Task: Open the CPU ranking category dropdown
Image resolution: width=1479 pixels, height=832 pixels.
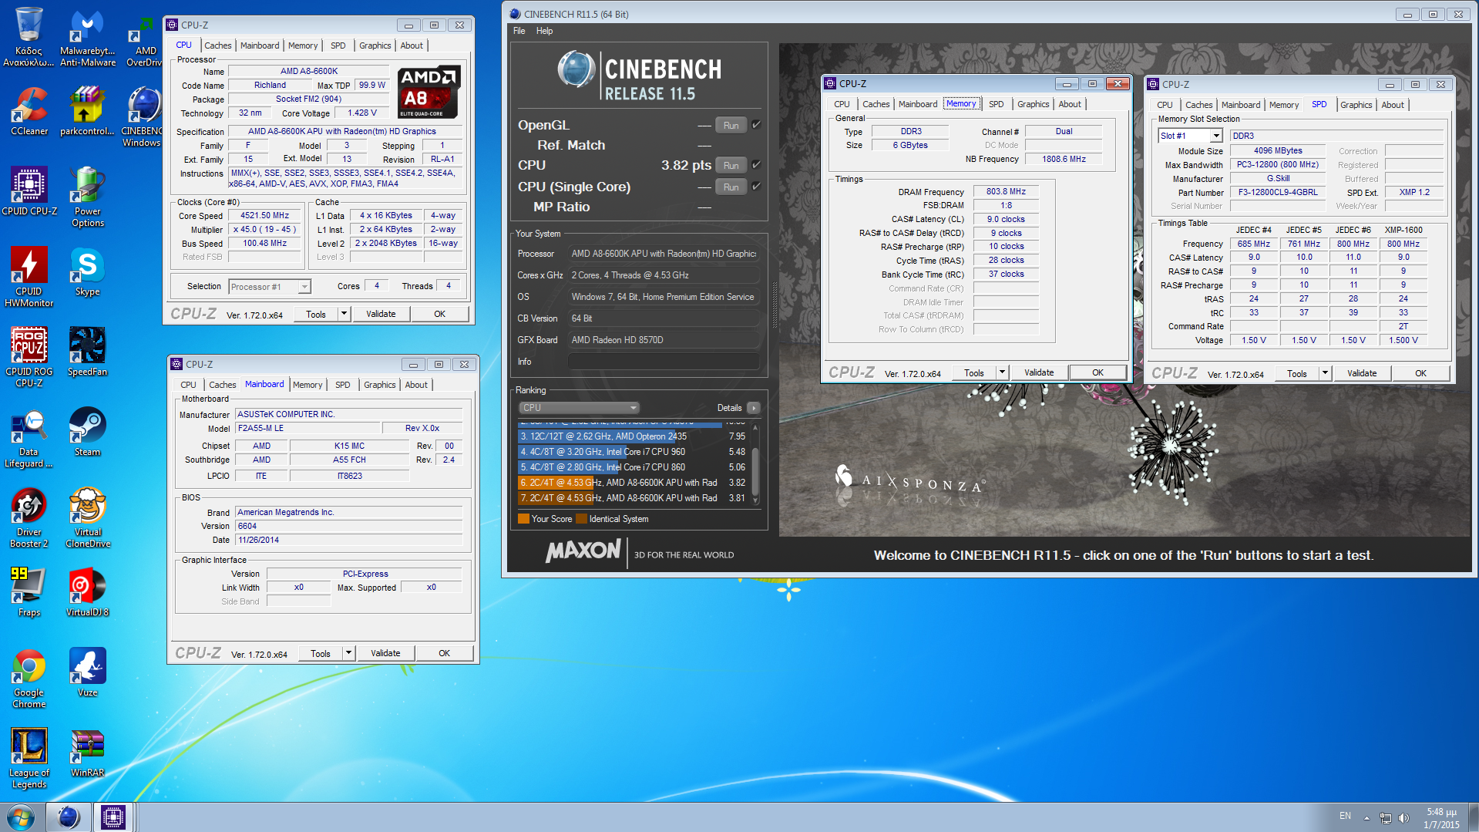Action: [580, 408]
